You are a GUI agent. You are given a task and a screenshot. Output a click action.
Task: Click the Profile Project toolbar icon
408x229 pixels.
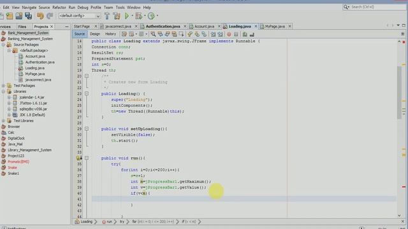click(x=151, y=16)
